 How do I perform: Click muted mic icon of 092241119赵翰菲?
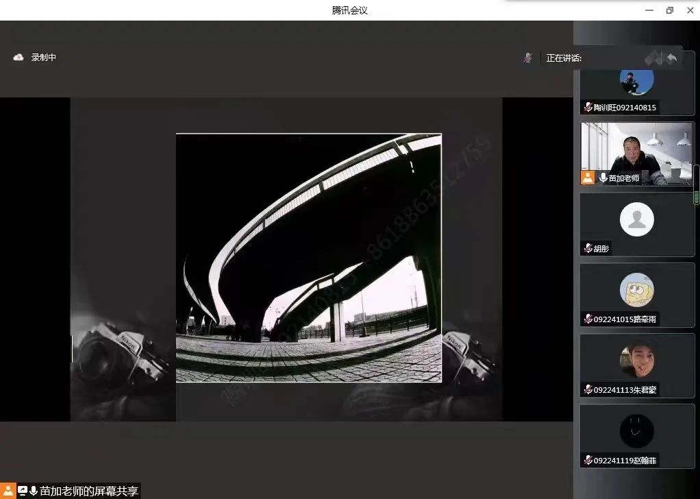(588, 461)
